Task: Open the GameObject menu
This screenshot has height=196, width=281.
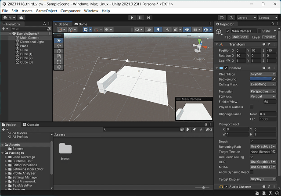Action: (46, 11)
